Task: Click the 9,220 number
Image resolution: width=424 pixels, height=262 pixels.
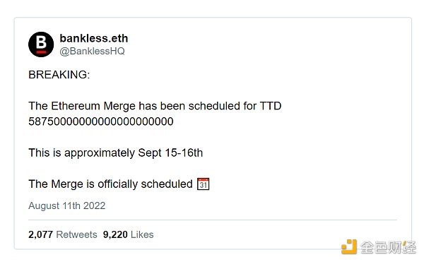Action: (x=115, y=234)
